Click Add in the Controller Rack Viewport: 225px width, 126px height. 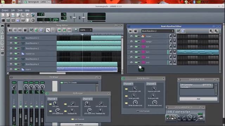click(198, 99)
